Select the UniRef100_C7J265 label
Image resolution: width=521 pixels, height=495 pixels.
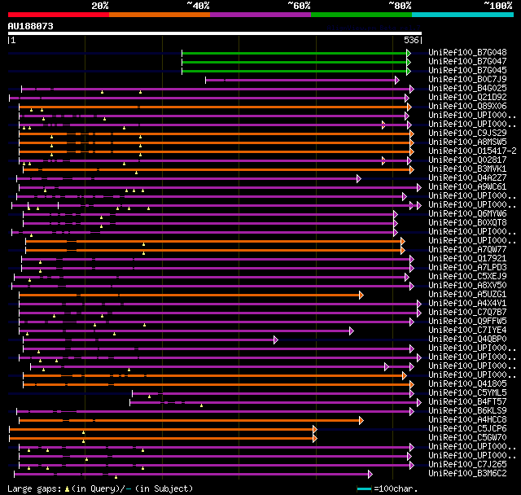(x=467, y=465)
